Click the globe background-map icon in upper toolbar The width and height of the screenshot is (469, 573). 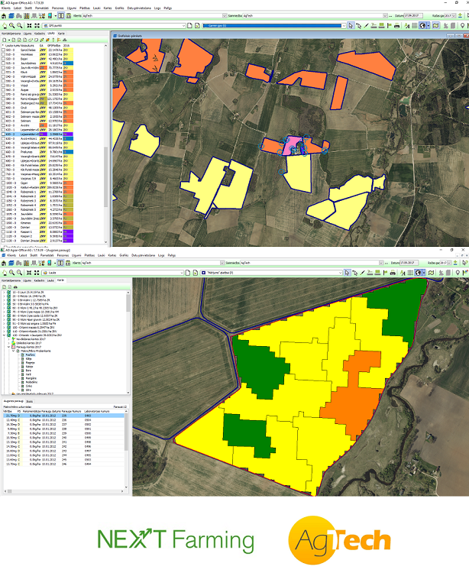[422, 25]
